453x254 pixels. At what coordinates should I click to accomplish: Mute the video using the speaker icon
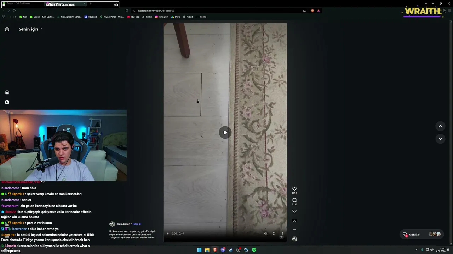click(x=265, y=234)
